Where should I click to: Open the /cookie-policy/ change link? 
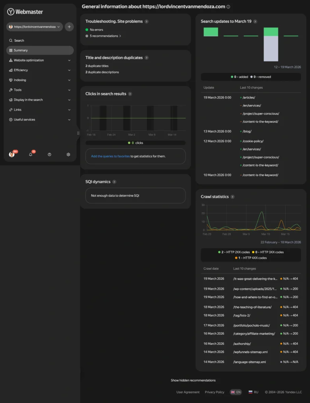[x=253, y=141]
